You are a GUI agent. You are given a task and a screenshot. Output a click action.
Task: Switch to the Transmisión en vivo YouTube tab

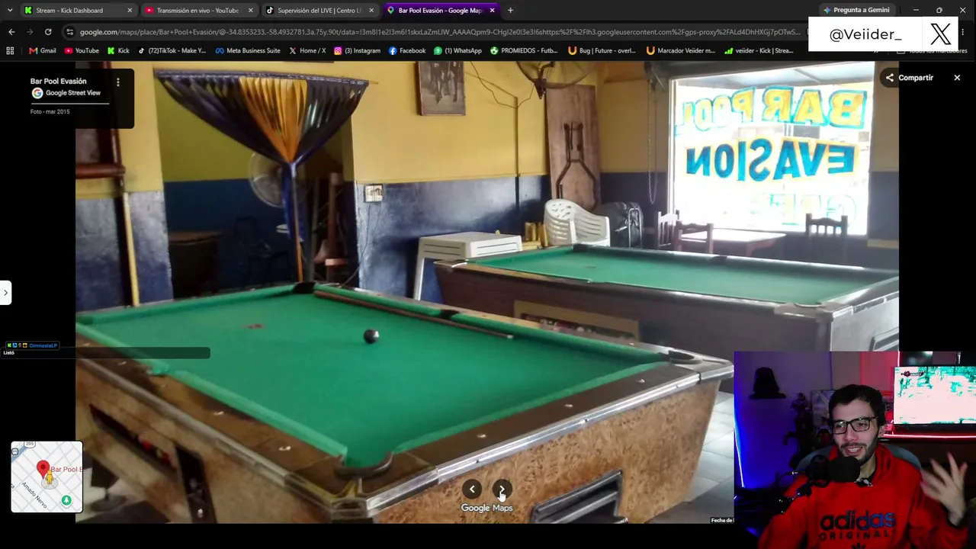197,11
